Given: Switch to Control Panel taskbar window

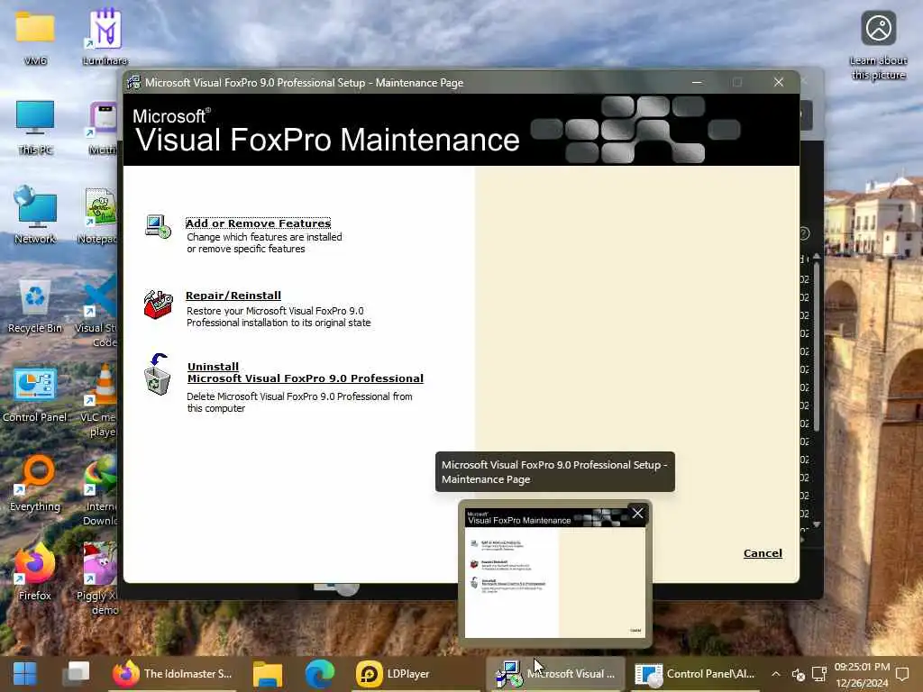Looking at the screenshot, I should pyautogui.click(x=696, y=674).
